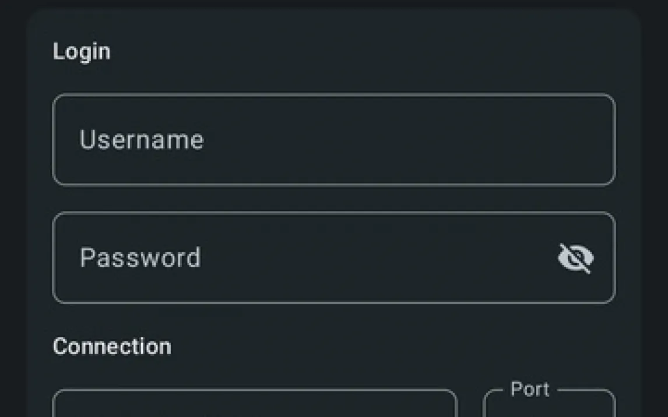Viewport: 668px width, 417px height.
Task: Toggle password visibility eye icon
Action: tap(576, 258)
